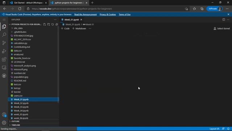232x131 pixels.
Task: Open a new browser tab
Action: pos(92,3)
